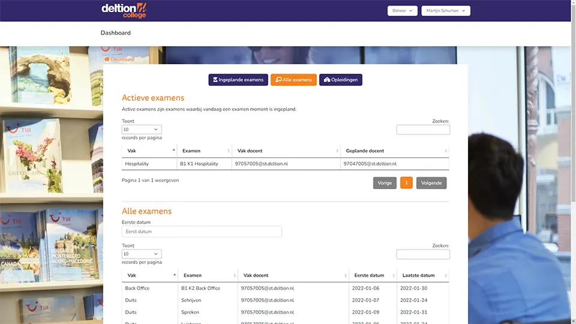Focus the Zoeken field for active exams

[423, 130]
